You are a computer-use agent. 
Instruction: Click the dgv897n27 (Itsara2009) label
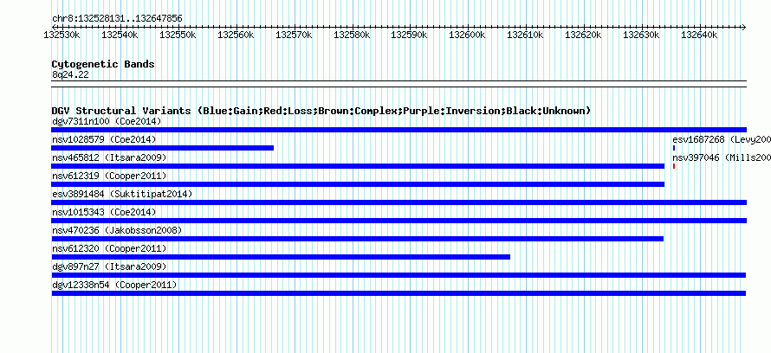109,266
